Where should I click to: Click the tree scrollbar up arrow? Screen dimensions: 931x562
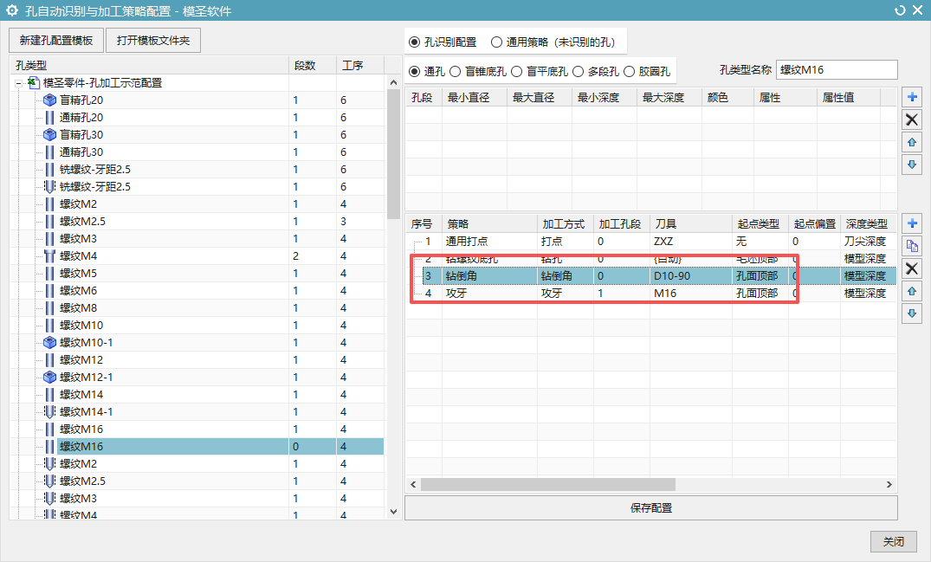coord(393,82)
